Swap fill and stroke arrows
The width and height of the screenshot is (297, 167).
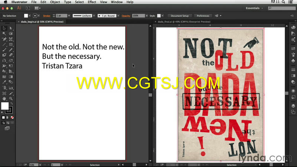pyautogui.click(x=12, y=104)
